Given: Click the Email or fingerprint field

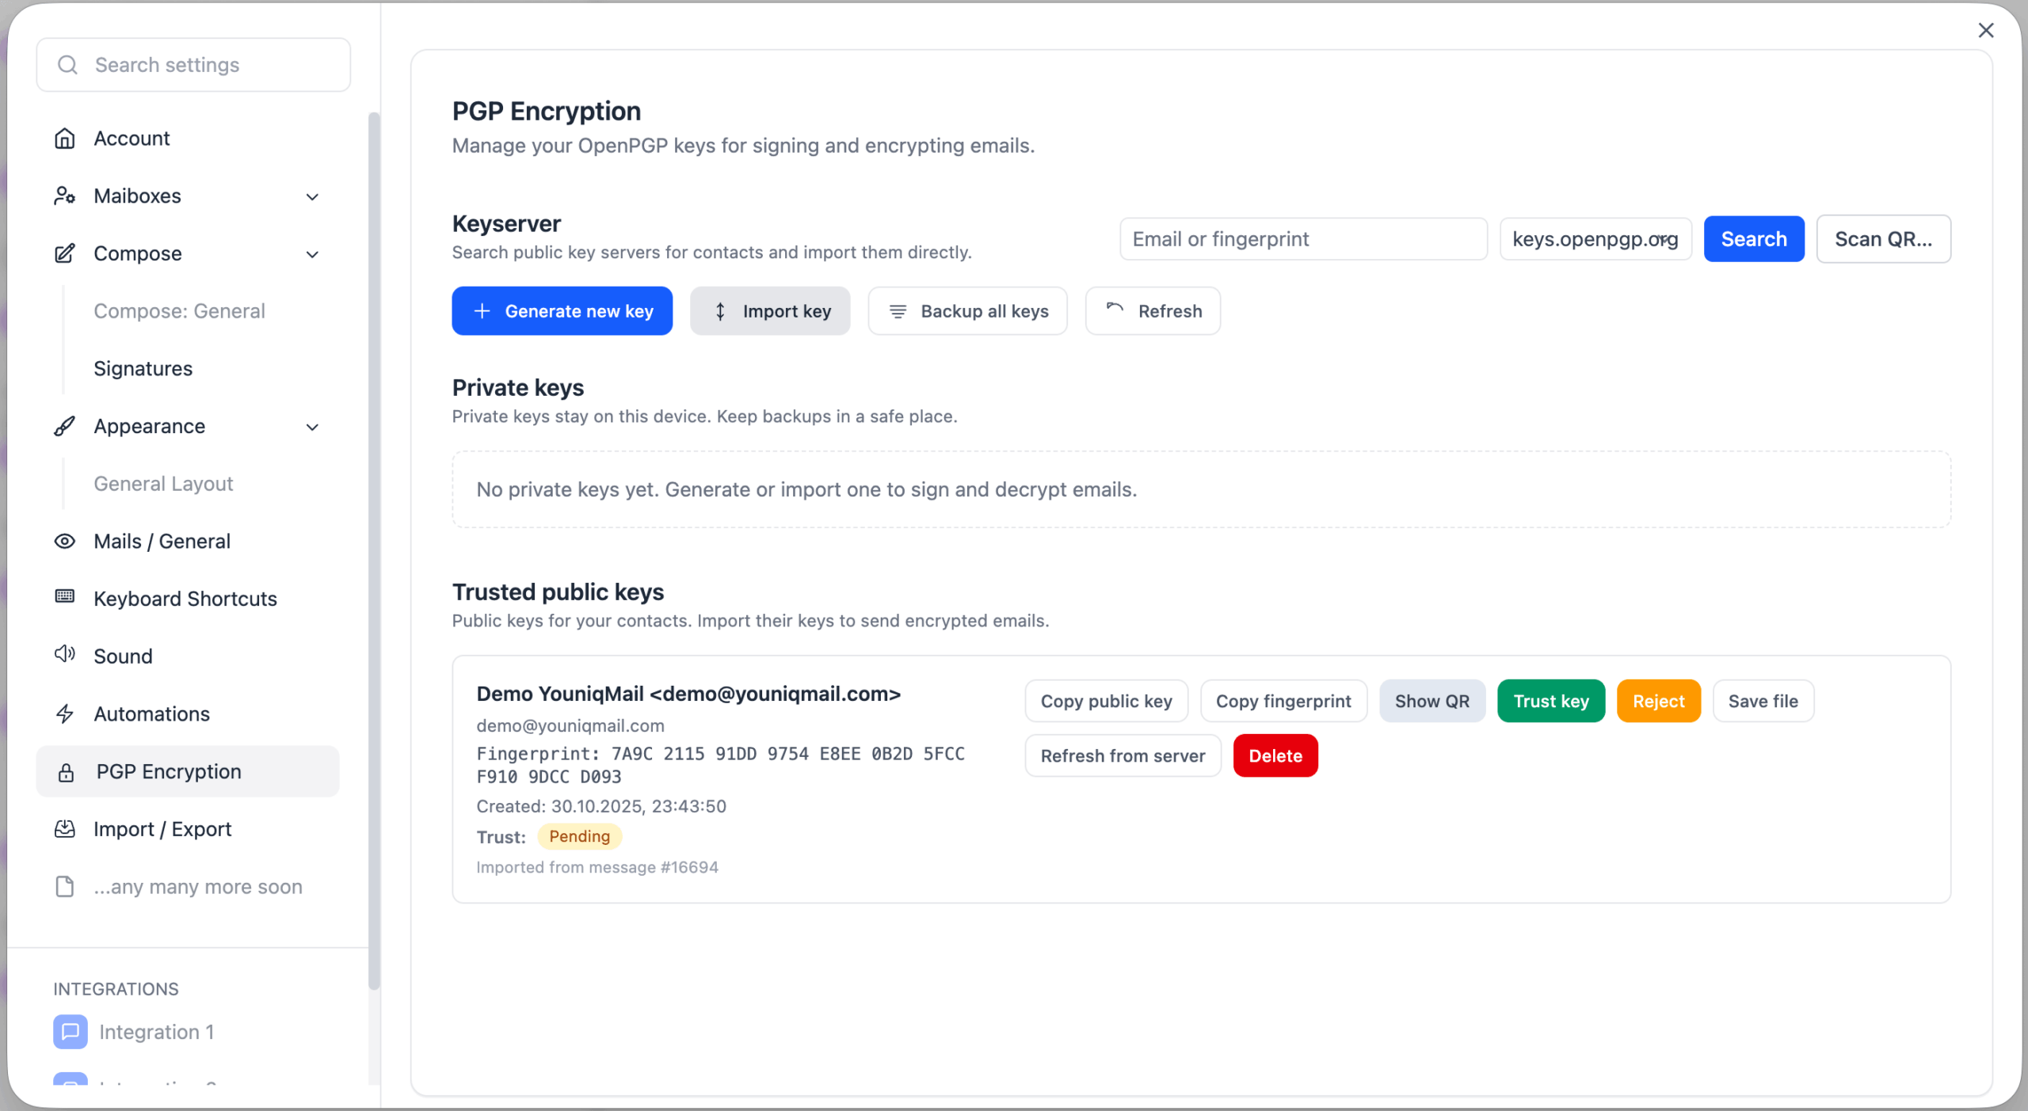Looking at the screenshot, I should [x=1302, y=239].
